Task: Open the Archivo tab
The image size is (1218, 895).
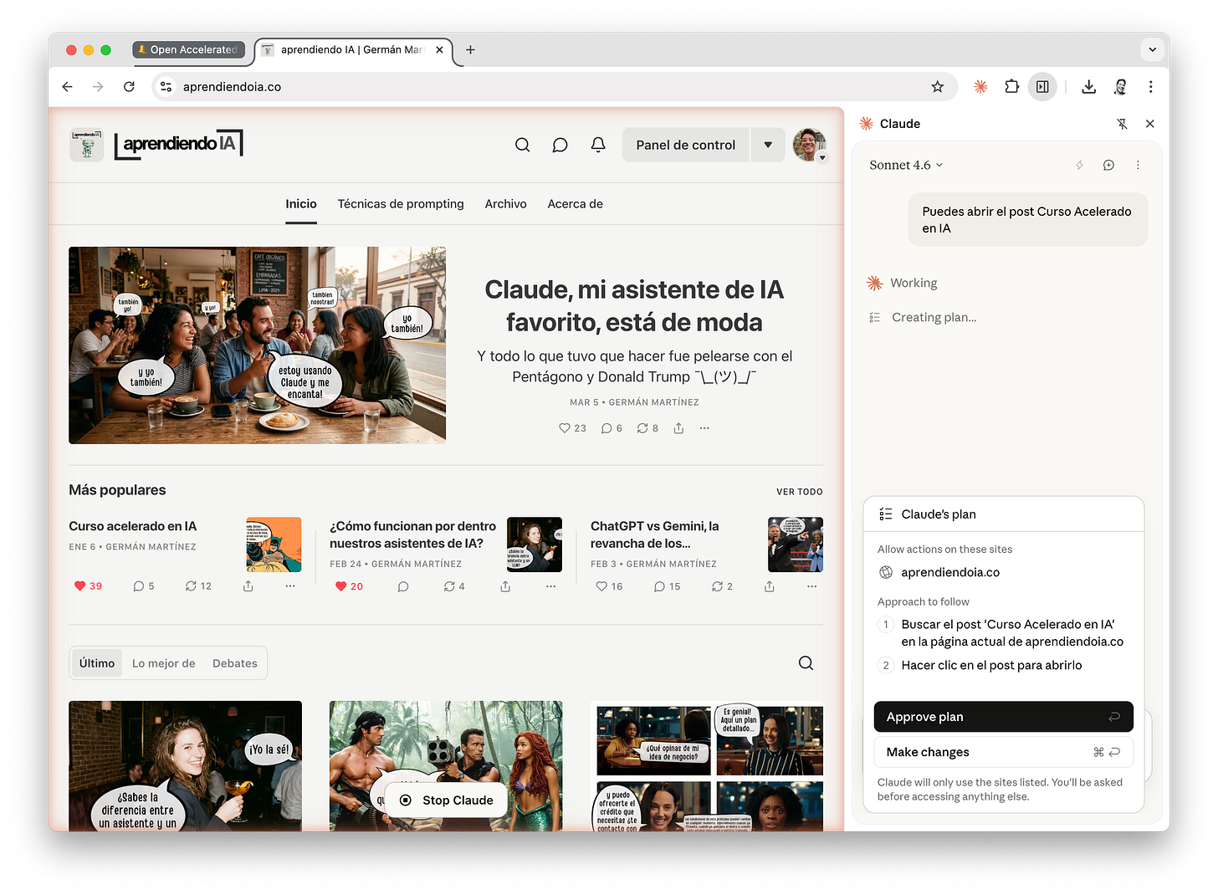Action: [506, 204]
